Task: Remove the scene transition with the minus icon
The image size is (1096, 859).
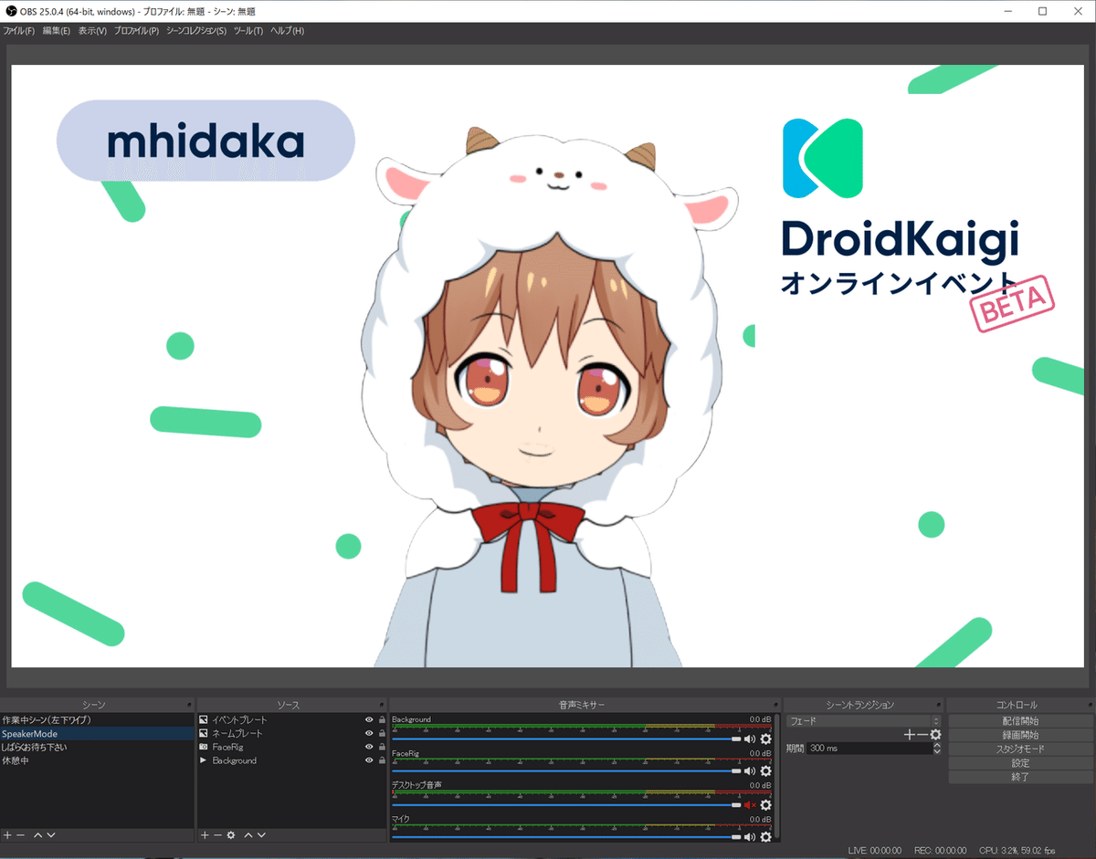Action: point(922,734)
